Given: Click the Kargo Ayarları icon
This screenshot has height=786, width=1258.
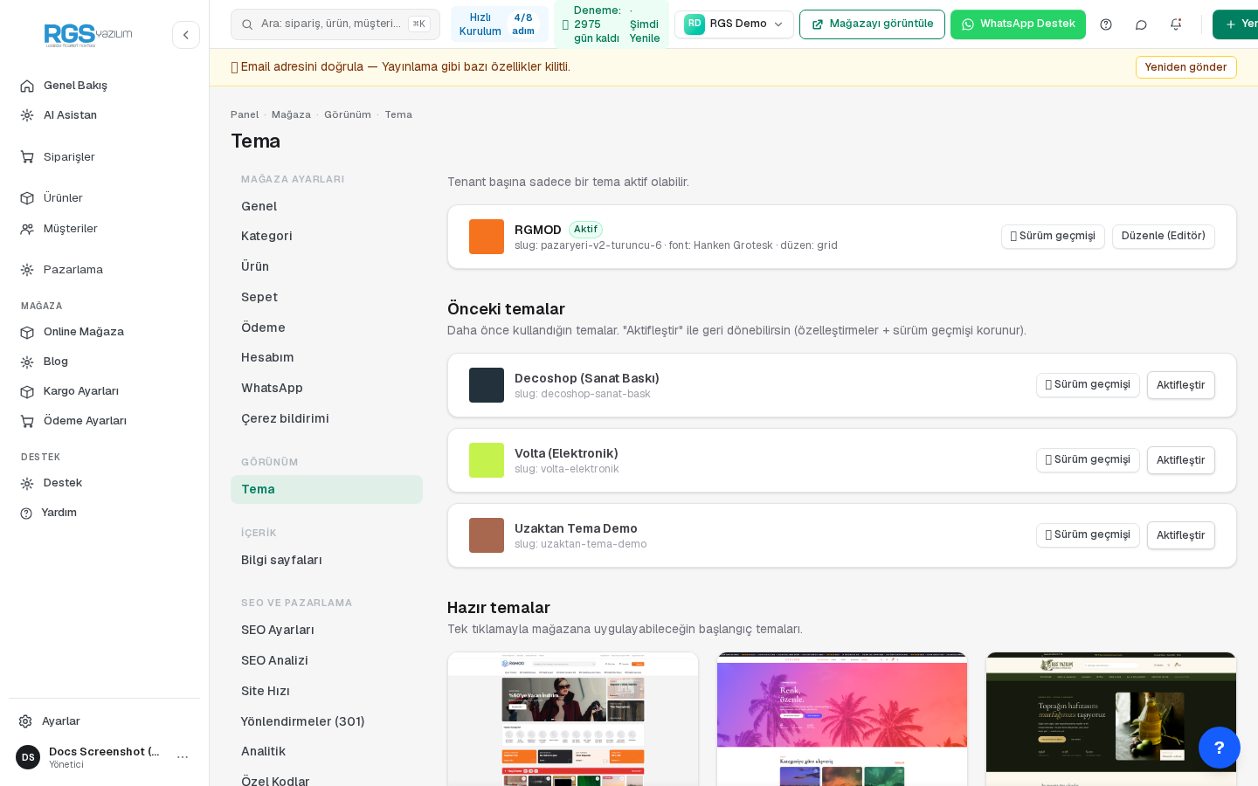Looking at the screenshot, I should [27, 391].
